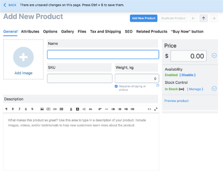Viewport: 223px width, 175px height.
Task: Switch to the Attributes tab
Action: click(30, 32)
